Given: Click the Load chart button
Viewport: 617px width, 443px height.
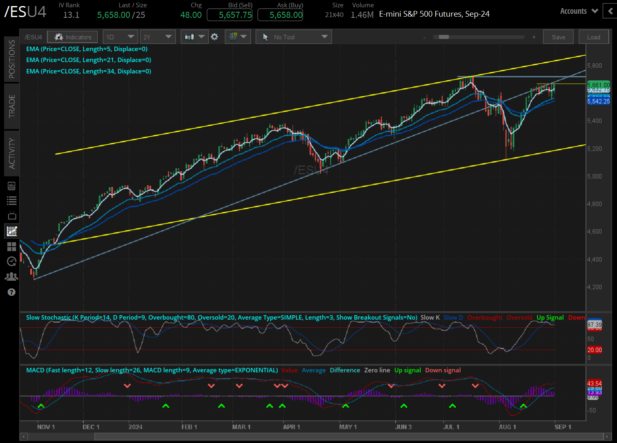Looking at the screenshot, I should [593, 37].
